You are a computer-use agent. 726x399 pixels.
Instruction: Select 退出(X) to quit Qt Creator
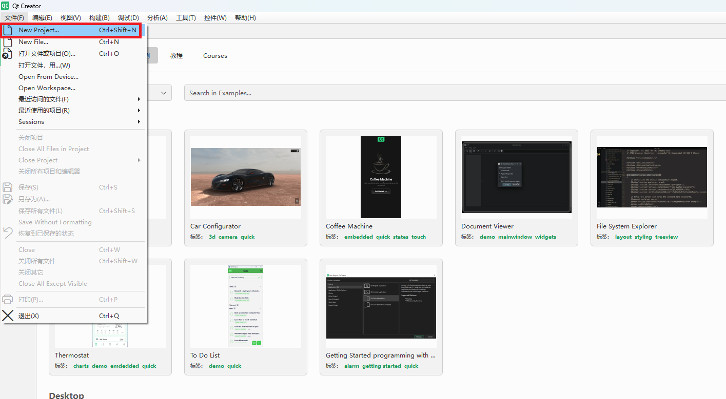[74, 316]
